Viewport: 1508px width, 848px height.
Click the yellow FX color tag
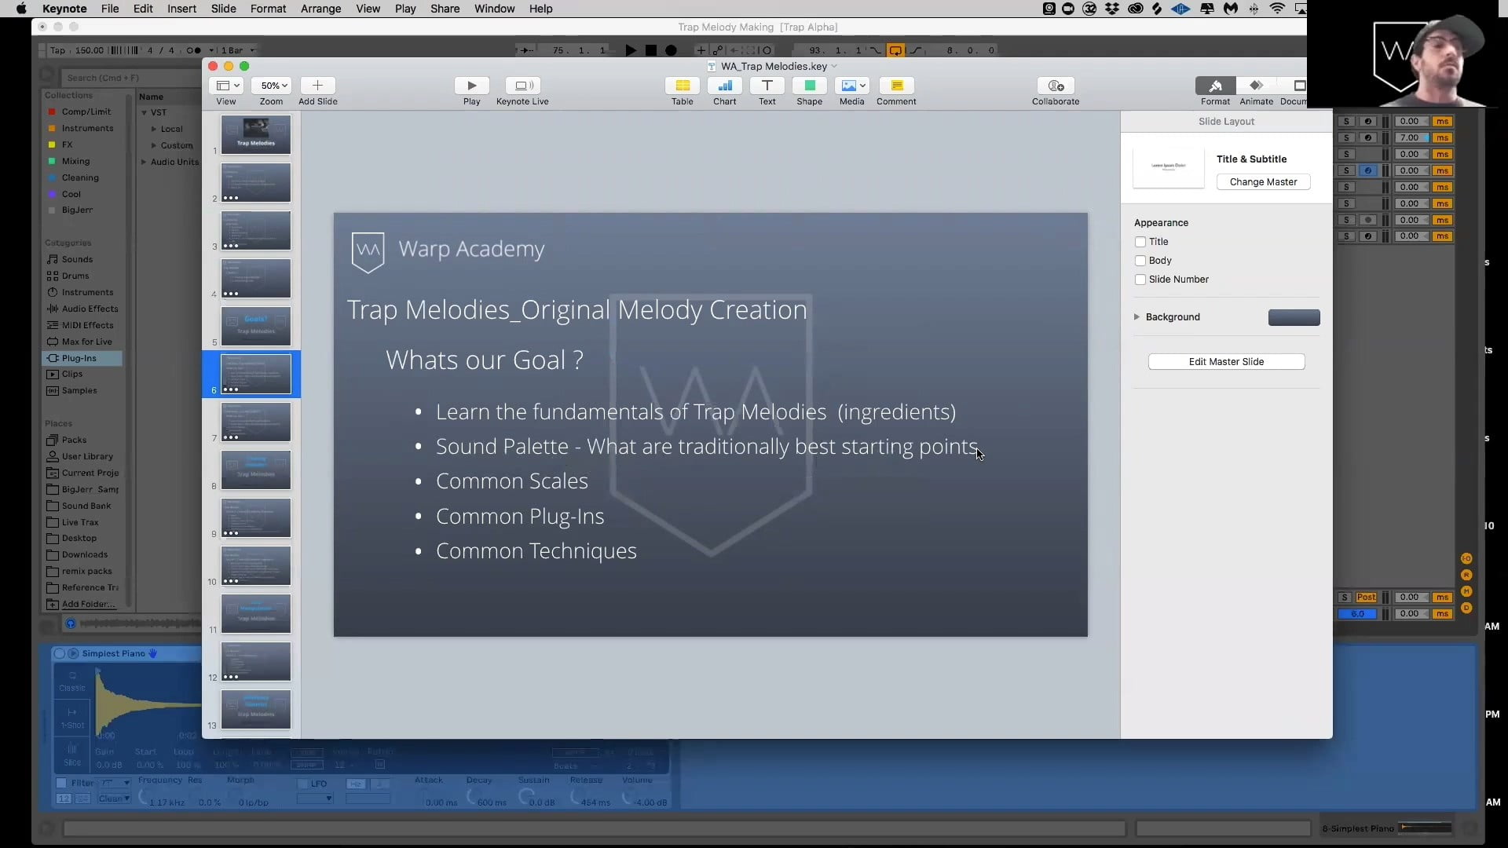click(52, 144)
